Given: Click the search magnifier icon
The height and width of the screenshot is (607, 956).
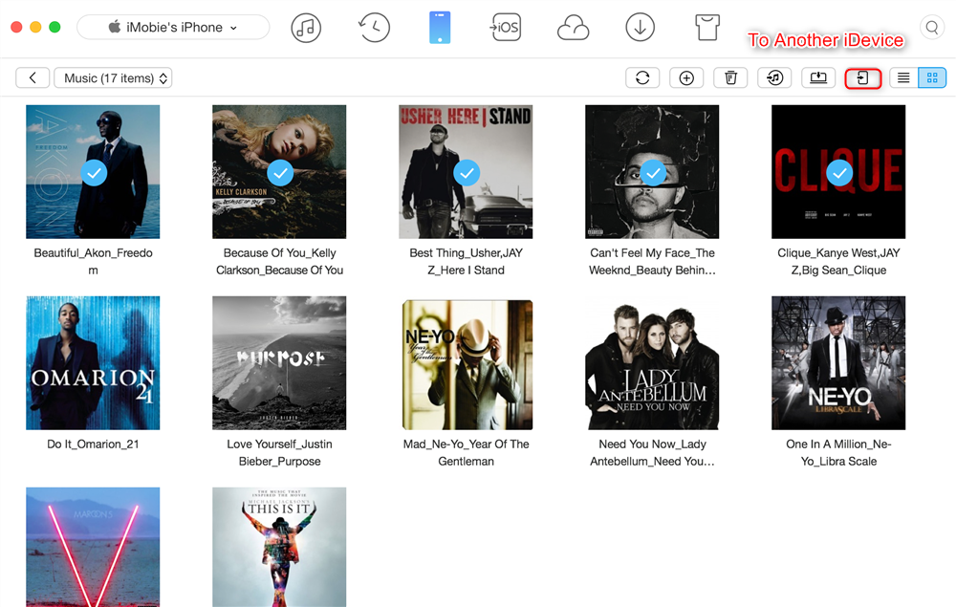Looking at the screenshot, I should click(931, 28).
